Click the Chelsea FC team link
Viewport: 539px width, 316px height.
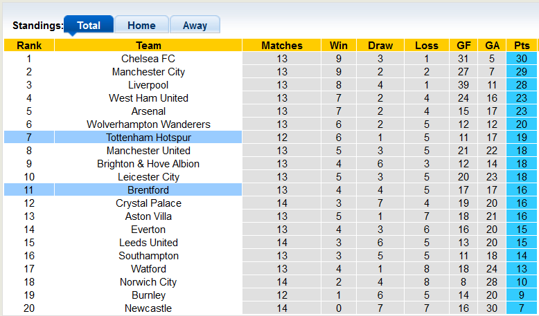point(148,59)
